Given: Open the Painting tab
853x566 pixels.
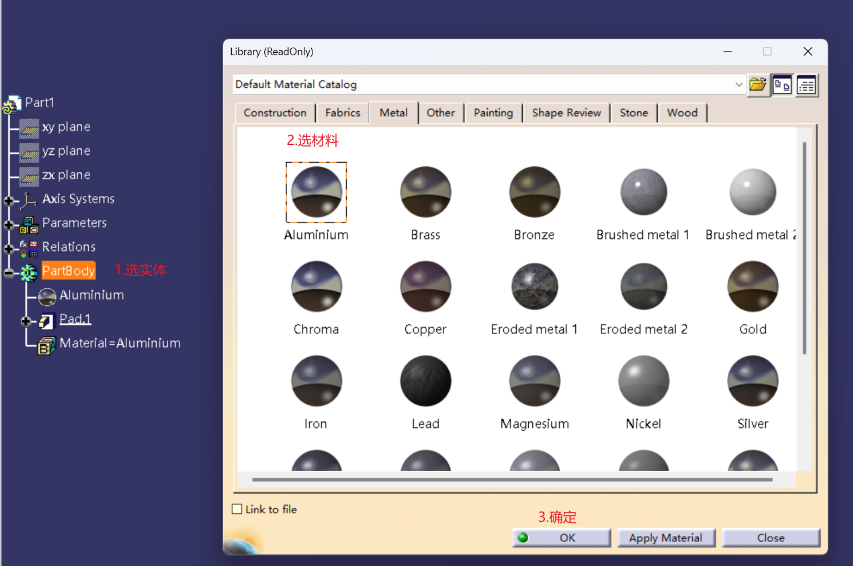Looking at the screenshot, I should click(x=493, y=113).
